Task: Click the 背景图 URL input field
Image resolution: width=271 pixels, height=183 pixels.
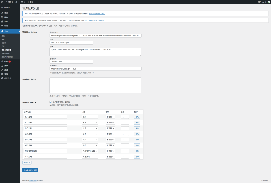Action: click(x=95, y=36)
